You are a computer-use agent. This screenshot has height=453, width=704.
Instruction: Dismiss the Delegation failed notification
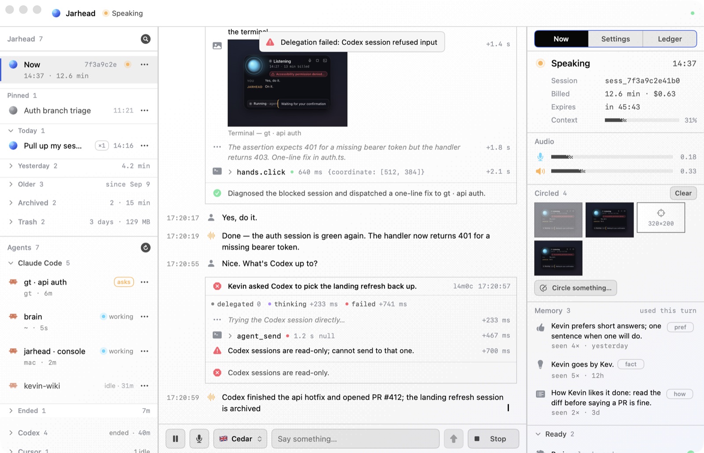coord(352,42)
